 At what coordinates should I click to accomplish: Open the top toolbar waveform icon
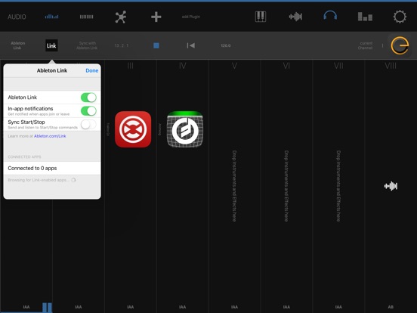coord(295,17)
